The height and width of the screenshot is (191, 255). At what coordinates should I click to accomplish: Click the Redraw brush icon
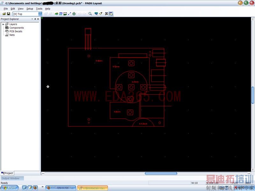click(101, 14)
